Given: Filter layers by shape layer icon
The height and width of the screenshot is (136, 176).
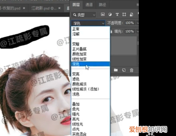Looking at the screenshot, I should click(124, 14).
